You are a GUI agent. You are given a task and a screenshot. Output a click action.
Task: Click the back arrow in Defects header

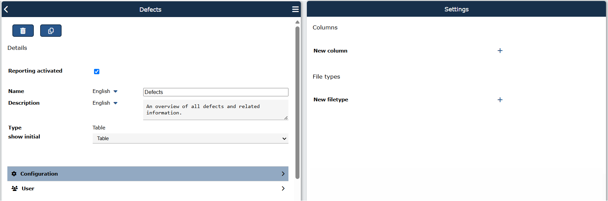(6, 9)
